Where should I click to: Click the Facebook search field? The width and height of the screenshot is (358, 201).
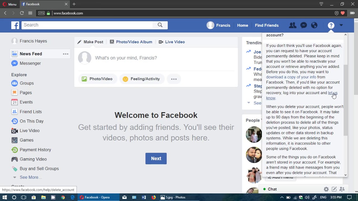point(87,25)
